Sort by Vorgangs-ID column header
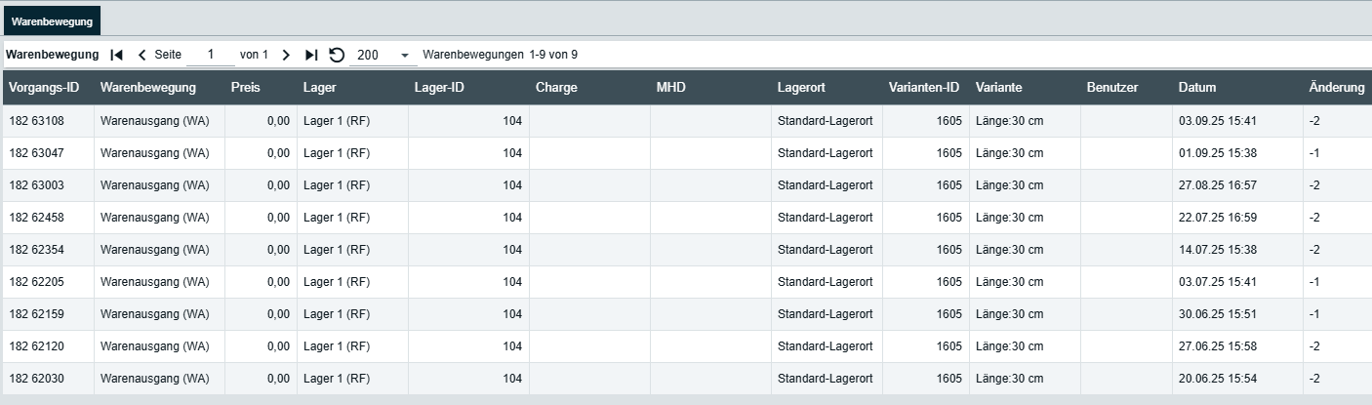 [x=44, y=87]
